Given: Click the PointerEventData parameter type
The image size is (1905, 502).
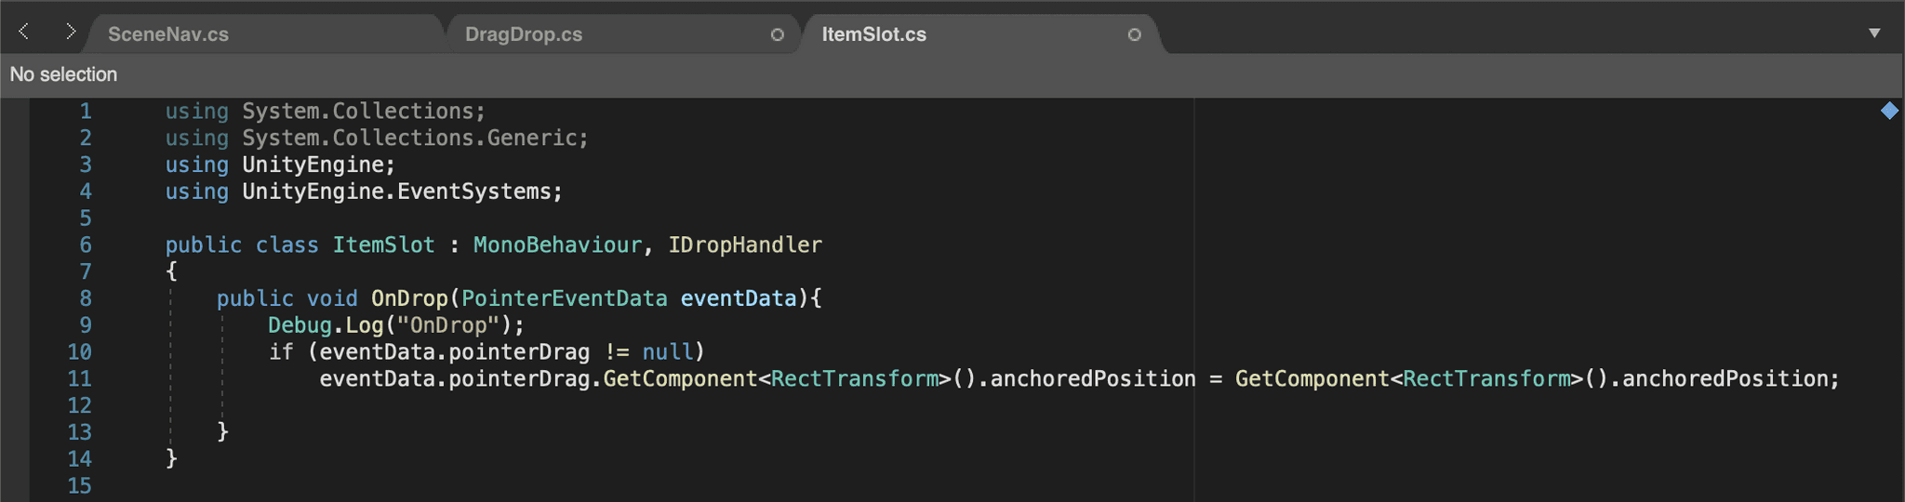Looking at the screenshot, I should click(565, 298).
